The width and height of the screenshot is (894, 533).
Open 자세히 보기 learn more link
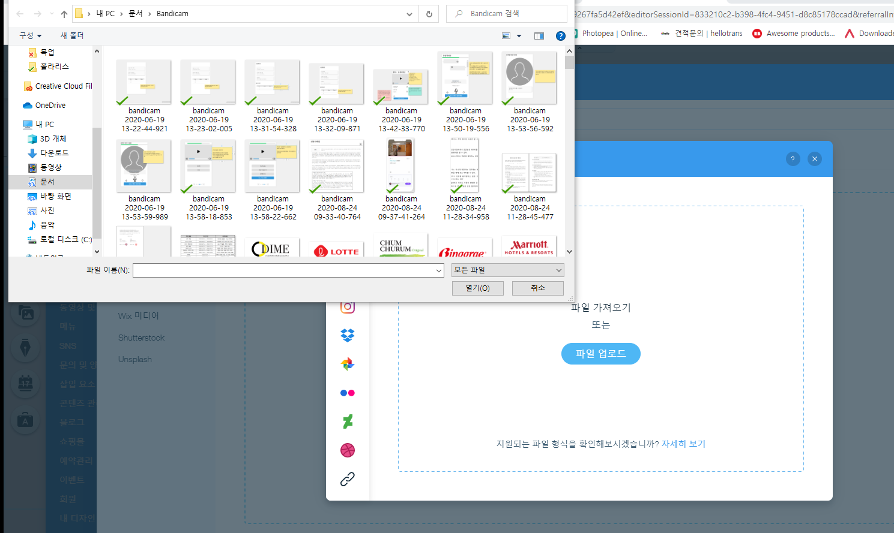click(683, 444)
